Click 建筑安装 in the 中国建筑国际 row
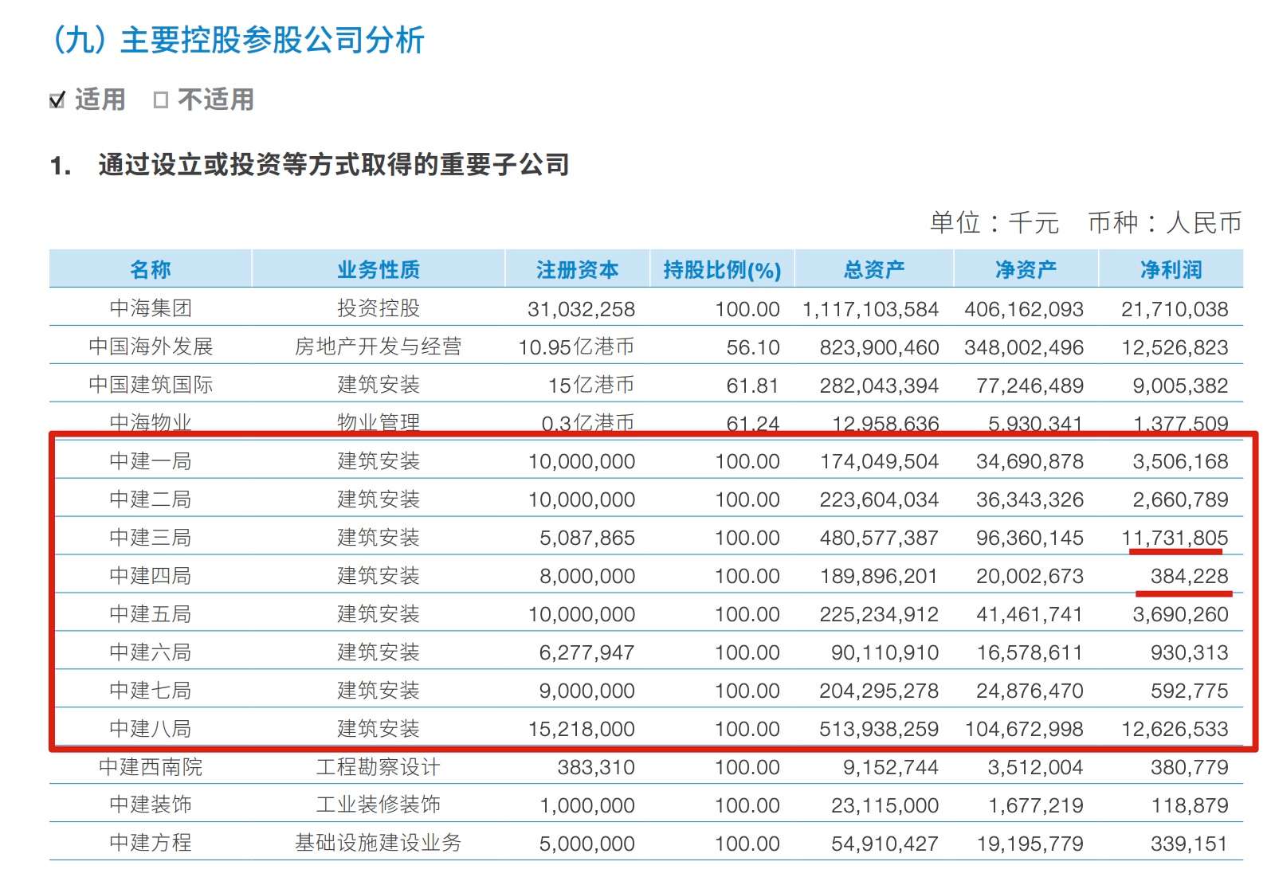This screenshot has height=881, width=1267. tap(379, 385)
